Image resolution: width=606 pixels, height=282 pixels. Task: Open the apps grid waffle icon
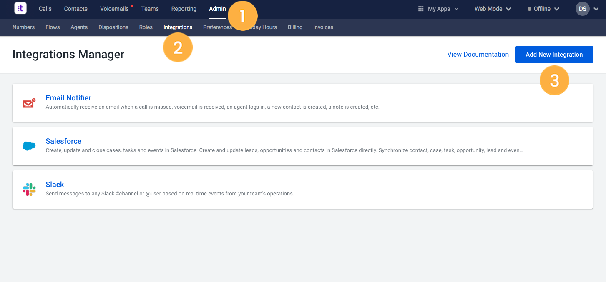pos(421,8)
